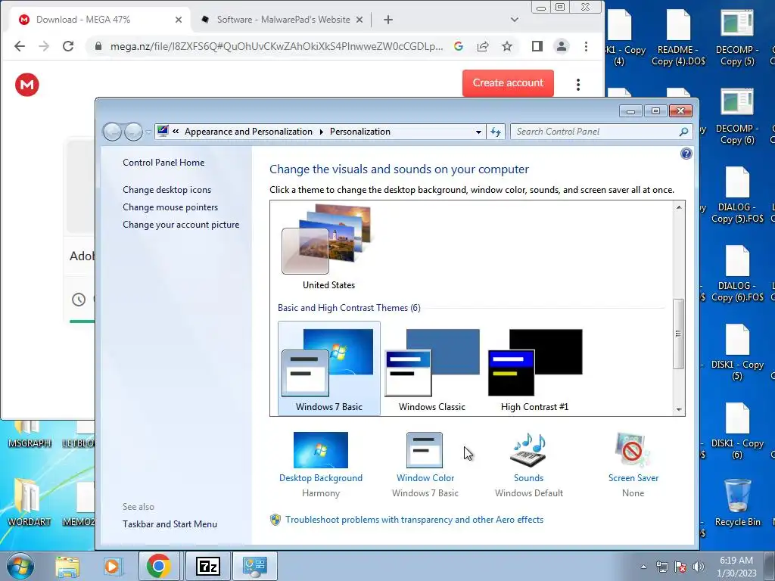Screen dimensions: 775x581
Task: Open Sounds settings icon
Action: 528,450
